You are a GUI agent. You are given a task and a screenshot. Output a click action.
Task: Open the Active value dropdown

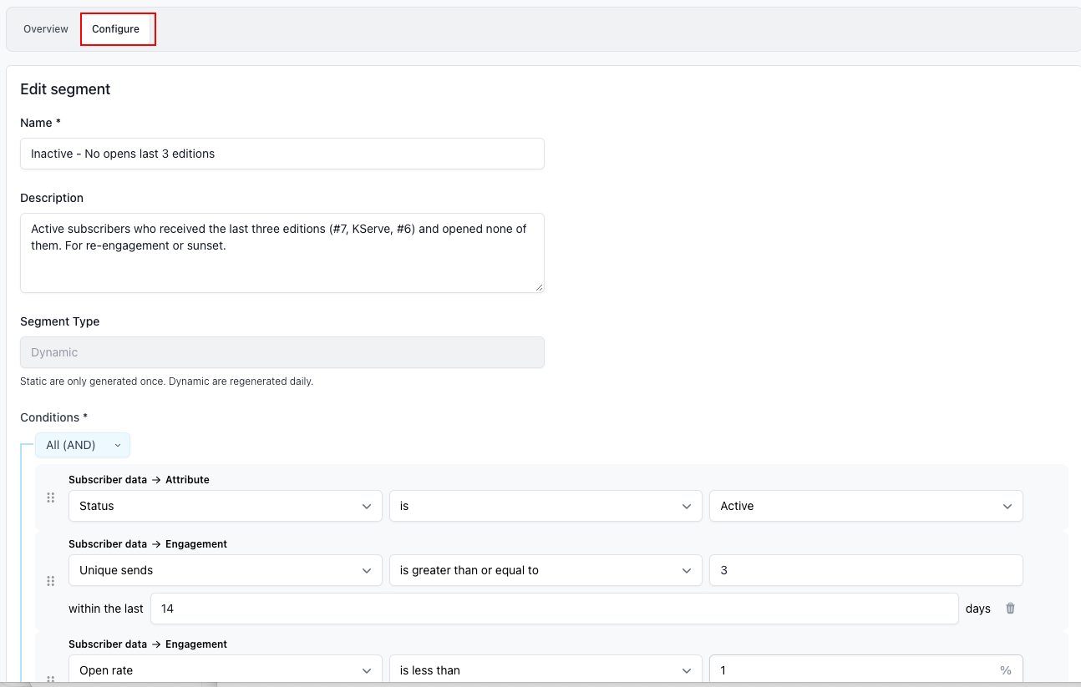pos(866,506)
